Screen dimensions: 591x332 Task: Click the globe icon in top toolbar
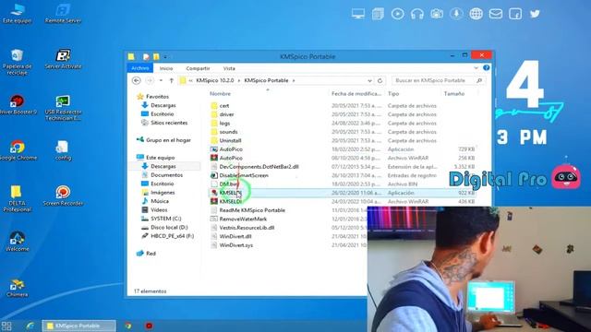[476, 14]
